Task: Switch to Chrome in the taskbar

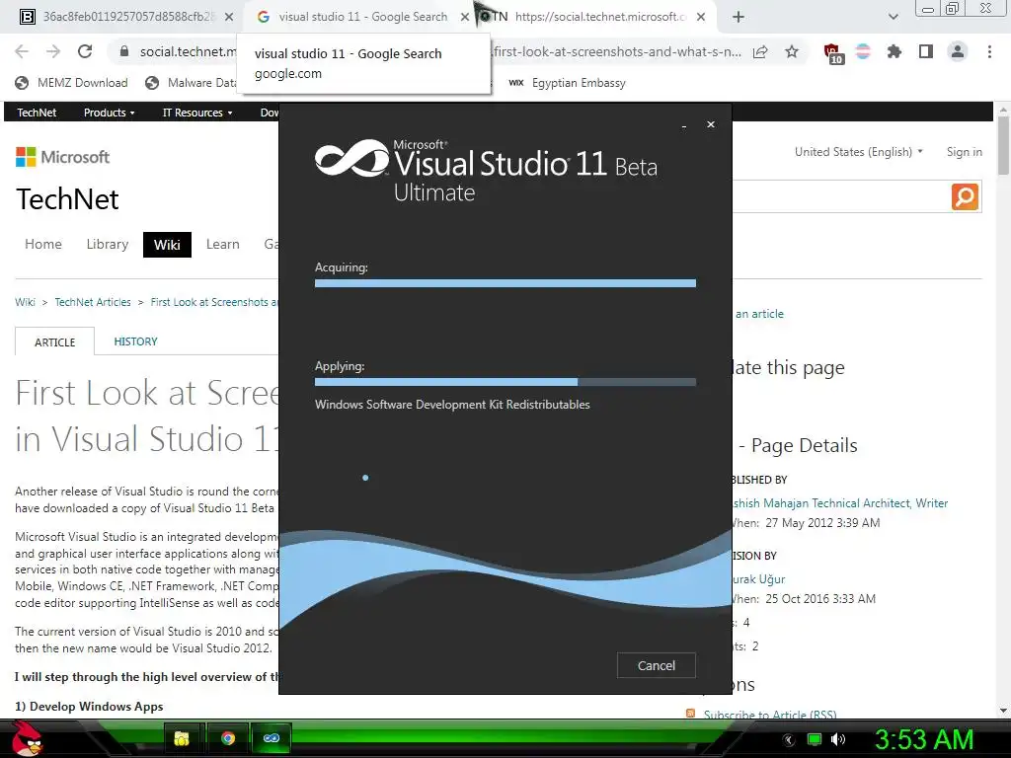Action: 228,738
